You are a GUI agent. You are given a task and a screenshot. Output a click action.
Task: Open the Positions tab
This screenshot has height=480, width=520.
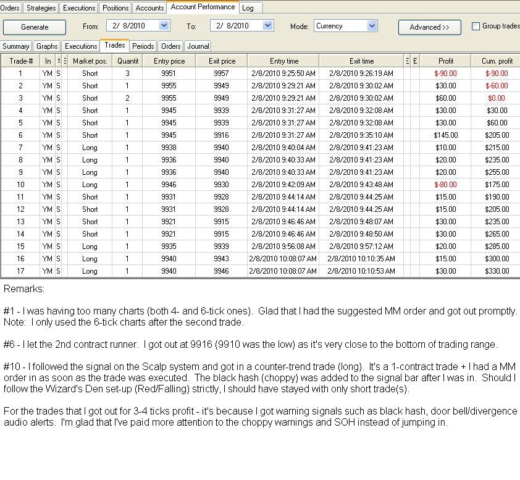point(115,7)
